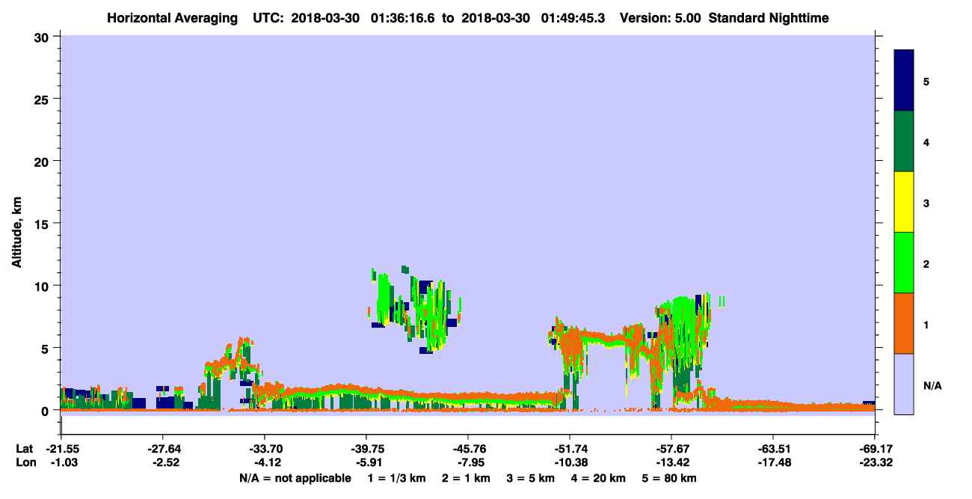Click the latitude value -69.17
Viewport: 972px width, 499px height.
click(x=875, y=449)
